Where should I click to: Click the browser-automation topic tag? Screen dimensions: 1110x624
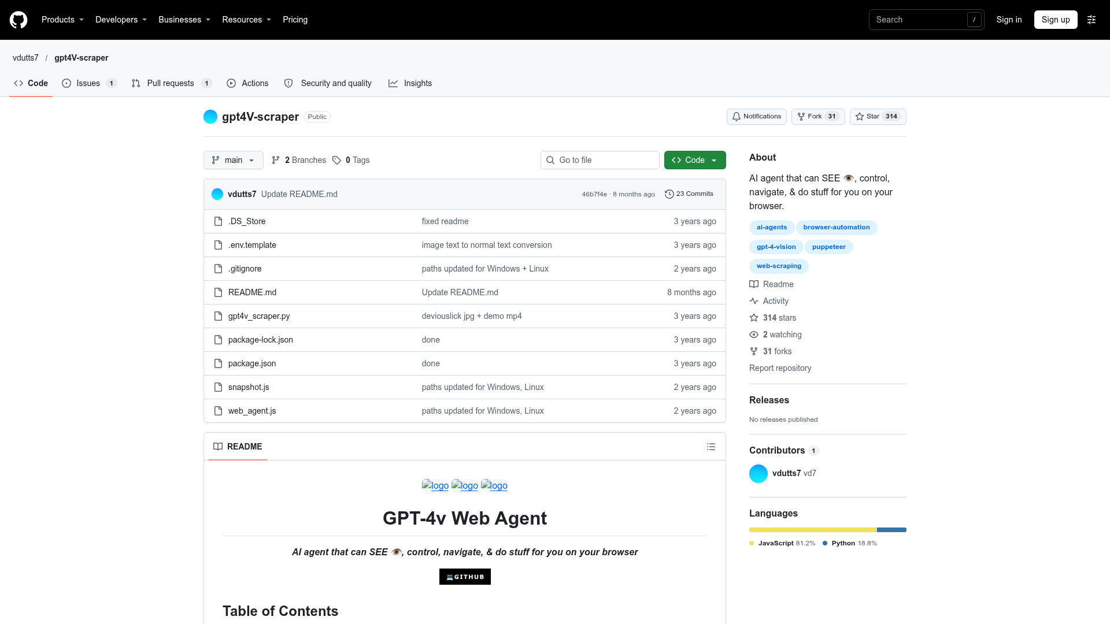pyautogui.click(x=837, y=228)
